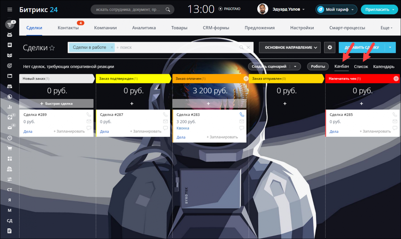Screen dimensions: 401x239
Task: Expand the Мой тариф dropdown
Action: (x=353, y=10)
